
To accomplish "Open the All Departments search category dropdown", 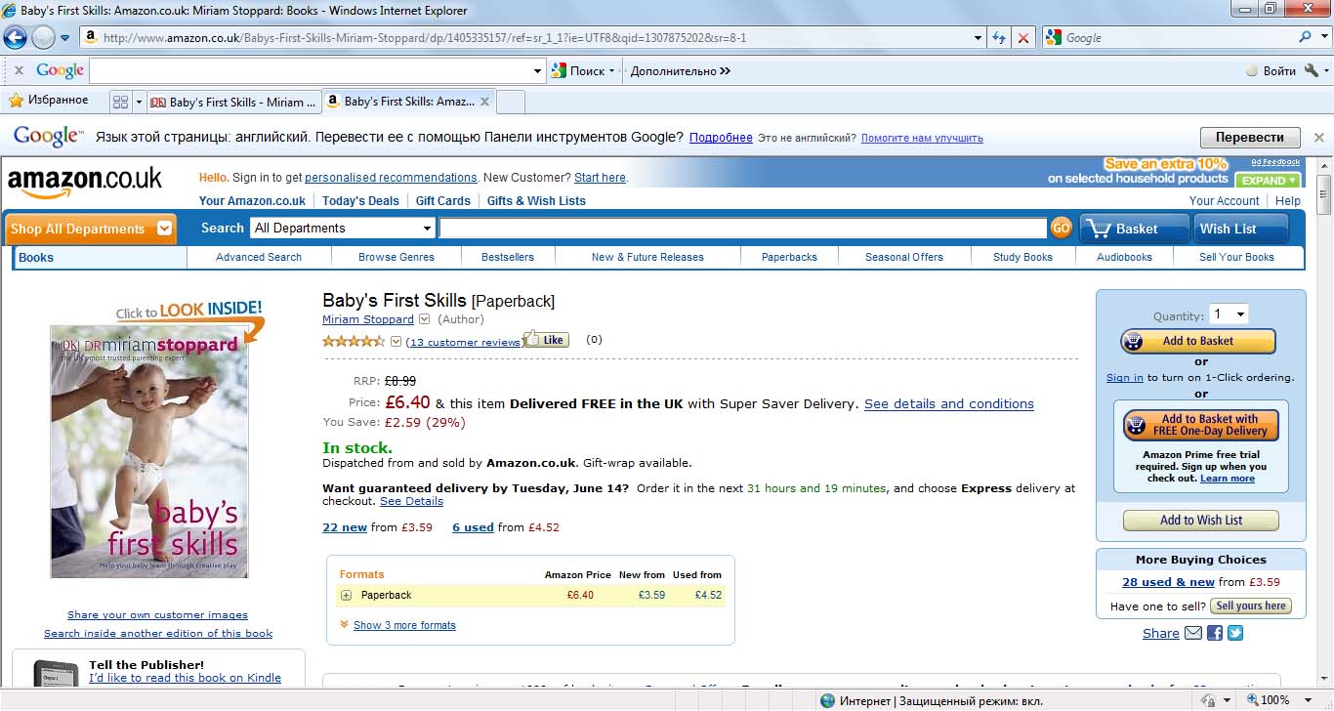I will (x=343, y=228).
